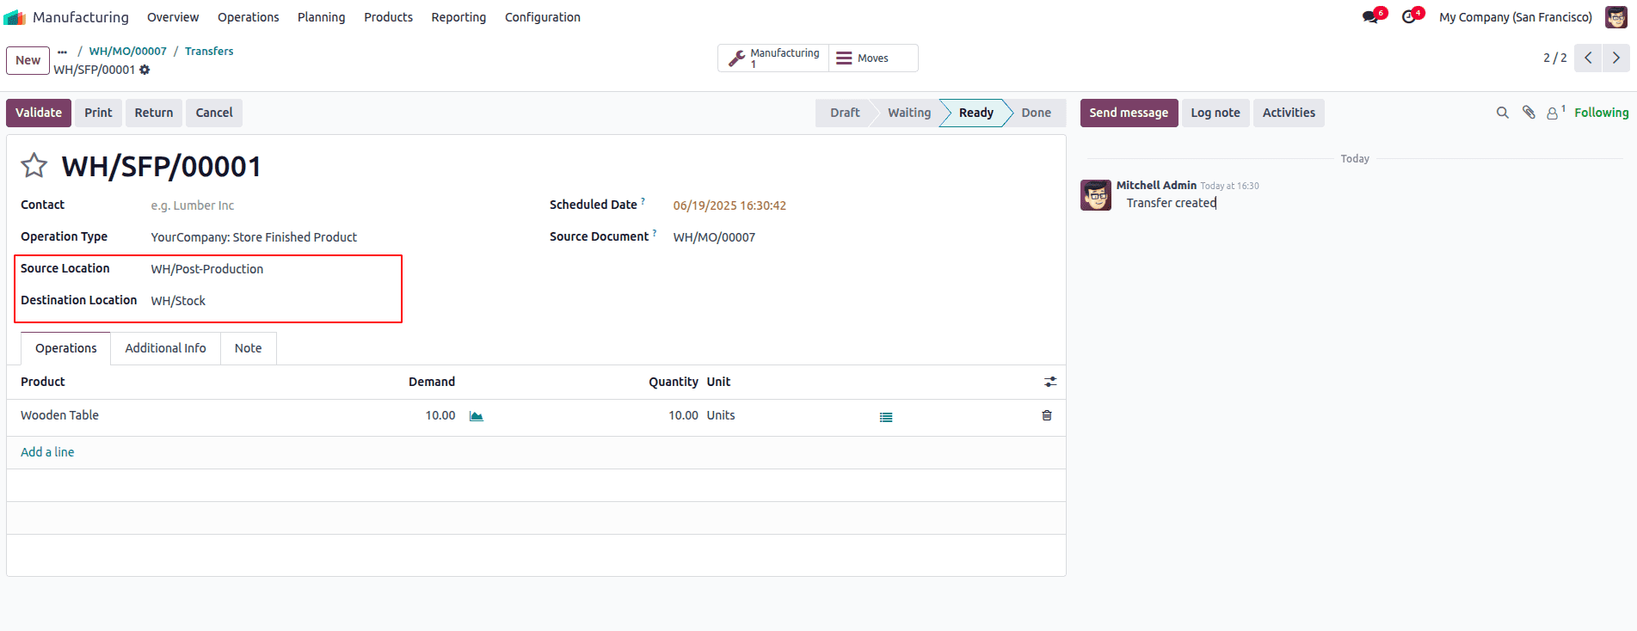The image size is (1637, 631).
Task: Search the chatter messages
Action: (1503, 113)
